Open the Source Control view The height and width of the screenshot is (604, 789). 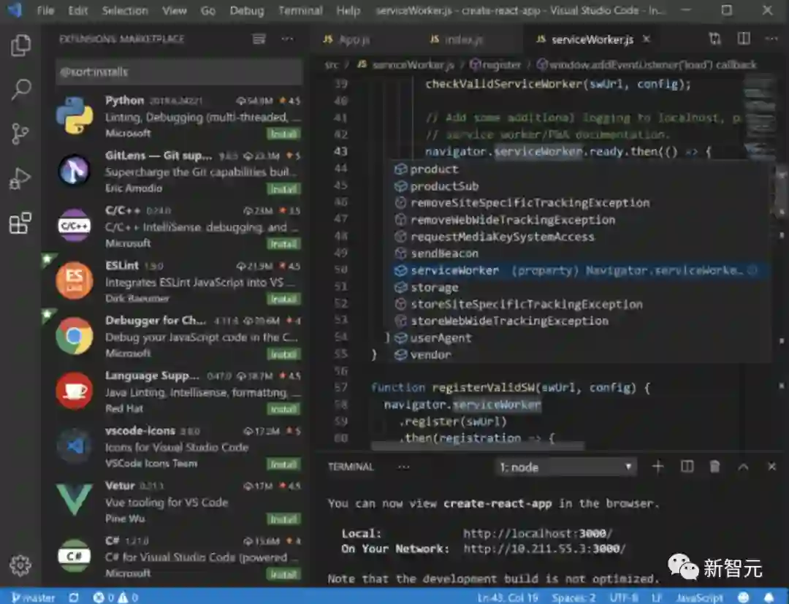click(20, 134)
